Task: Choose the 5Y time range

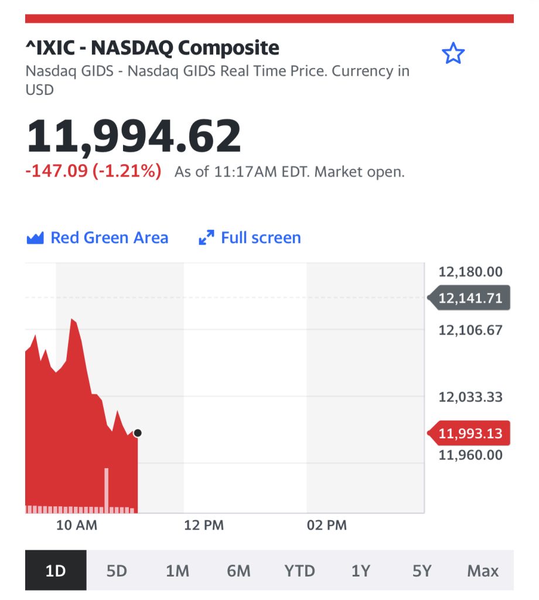Action: (x=422, y=570)
